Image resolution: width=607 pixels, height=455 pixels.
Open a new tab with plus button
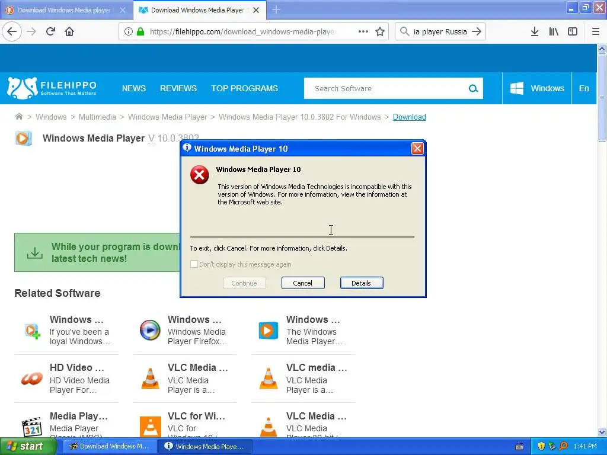pyautogui.click(x=276, y=9)
